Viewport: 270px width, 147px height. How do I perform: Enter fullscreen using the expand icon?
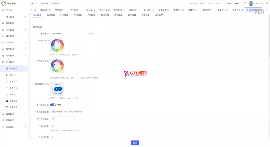[245, 4]
